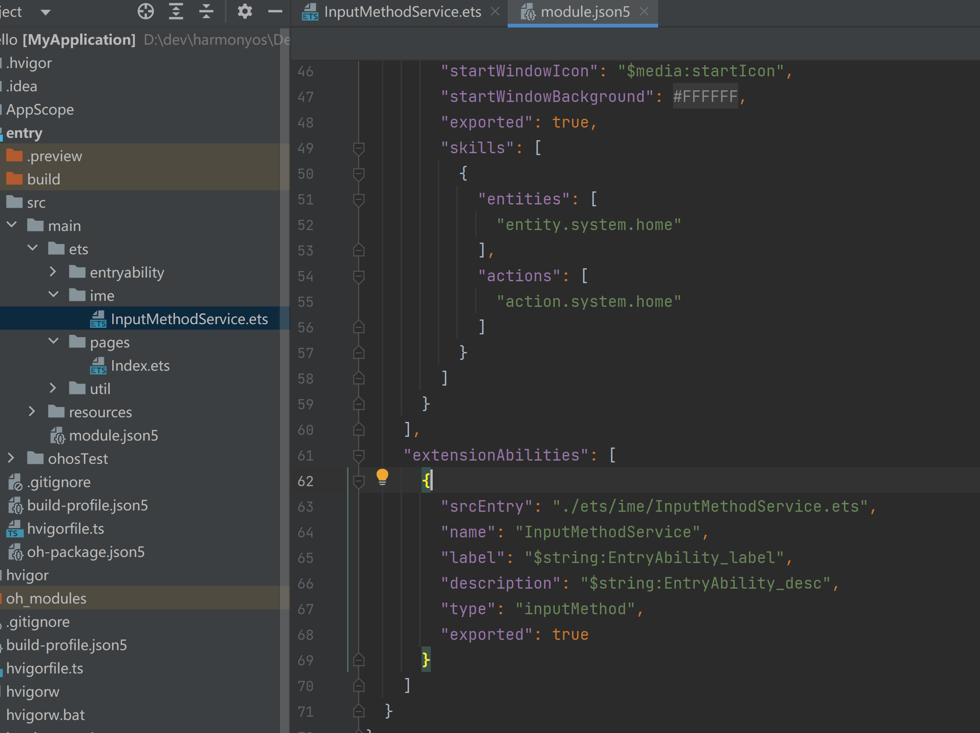Click the srcEntry path string on line 63

pyautogui.click(x=710, y=506)
